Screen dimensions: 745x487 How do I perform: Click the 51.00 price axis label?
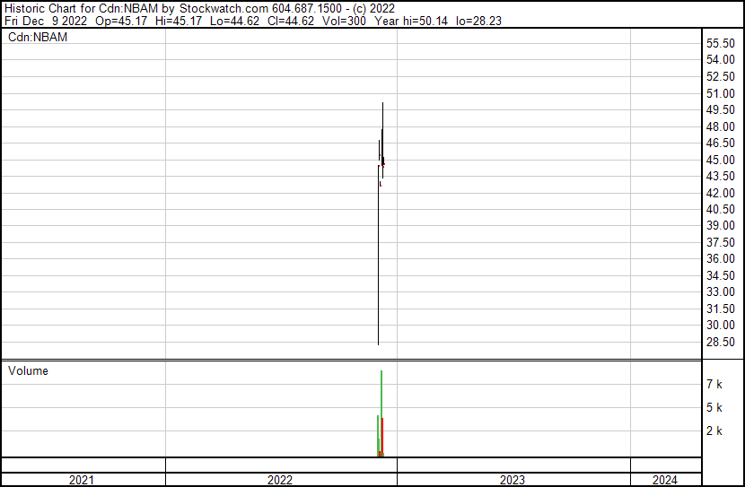pyautogui.click(x=721, y=93)
